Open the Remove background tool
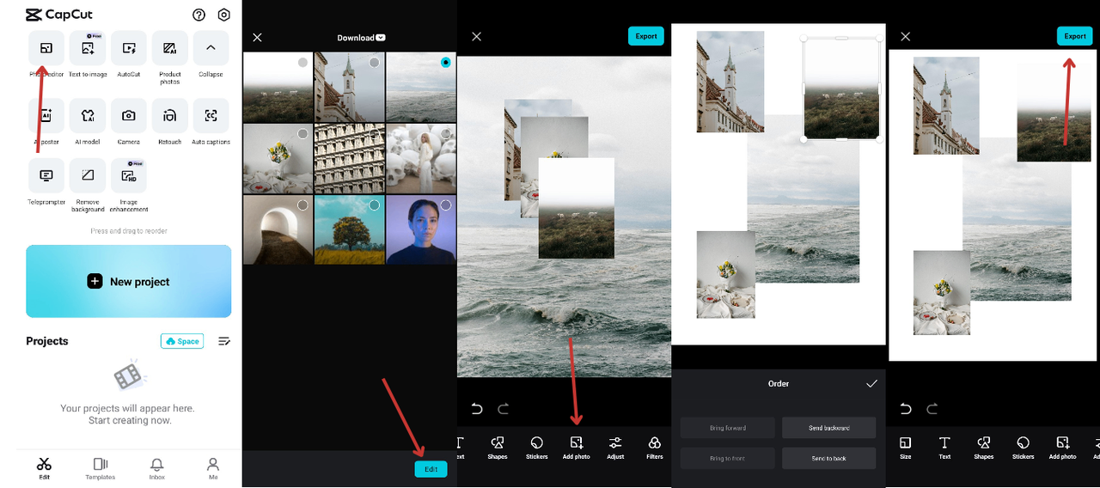 [88, 175]
